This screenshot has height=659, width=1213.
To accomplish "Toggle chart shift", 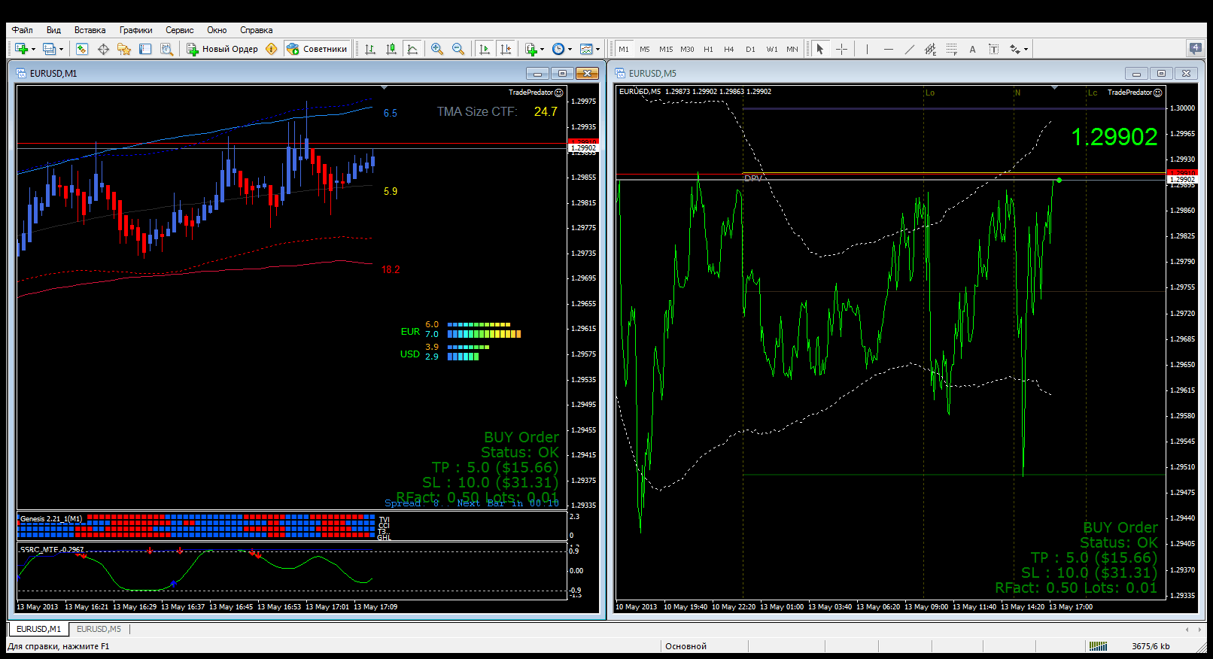I will [x=506, y=49].
